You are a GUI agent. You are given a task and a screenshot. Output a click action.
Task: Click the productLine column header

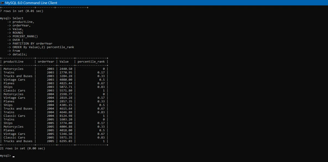[13, 62]
